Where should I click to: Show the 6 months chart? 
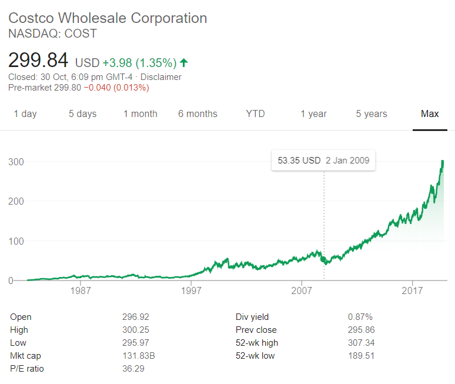click(x=198, y=114)
